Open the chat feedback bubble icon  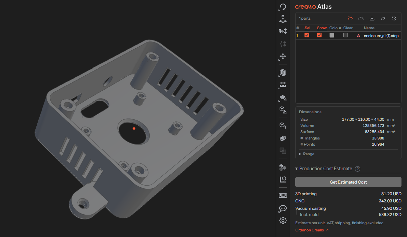pos(283,208)
